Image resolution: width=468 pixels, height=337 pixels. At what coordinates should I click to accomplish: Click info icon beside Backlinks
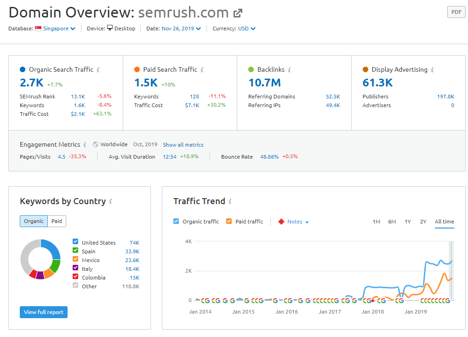pyautogui.click(x=289, y=70)
